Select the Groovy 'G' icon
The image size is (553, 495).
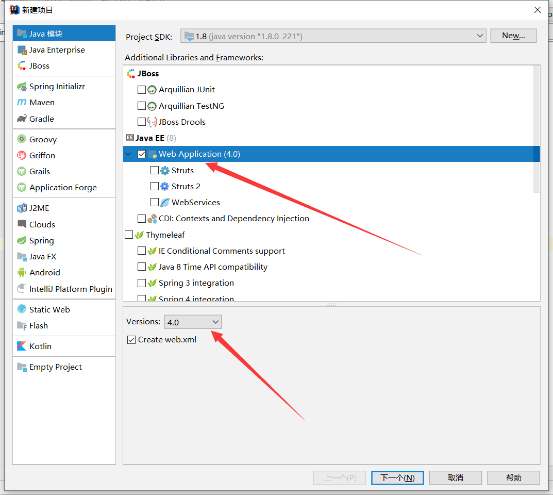[22, 139]
